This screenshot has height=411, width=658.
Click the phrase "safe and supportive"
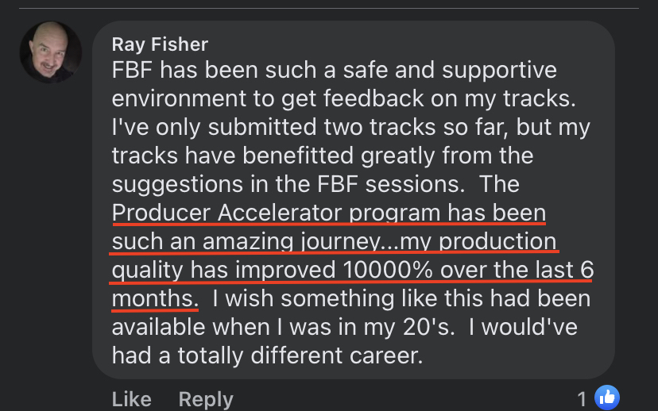(x=450, y=70)
